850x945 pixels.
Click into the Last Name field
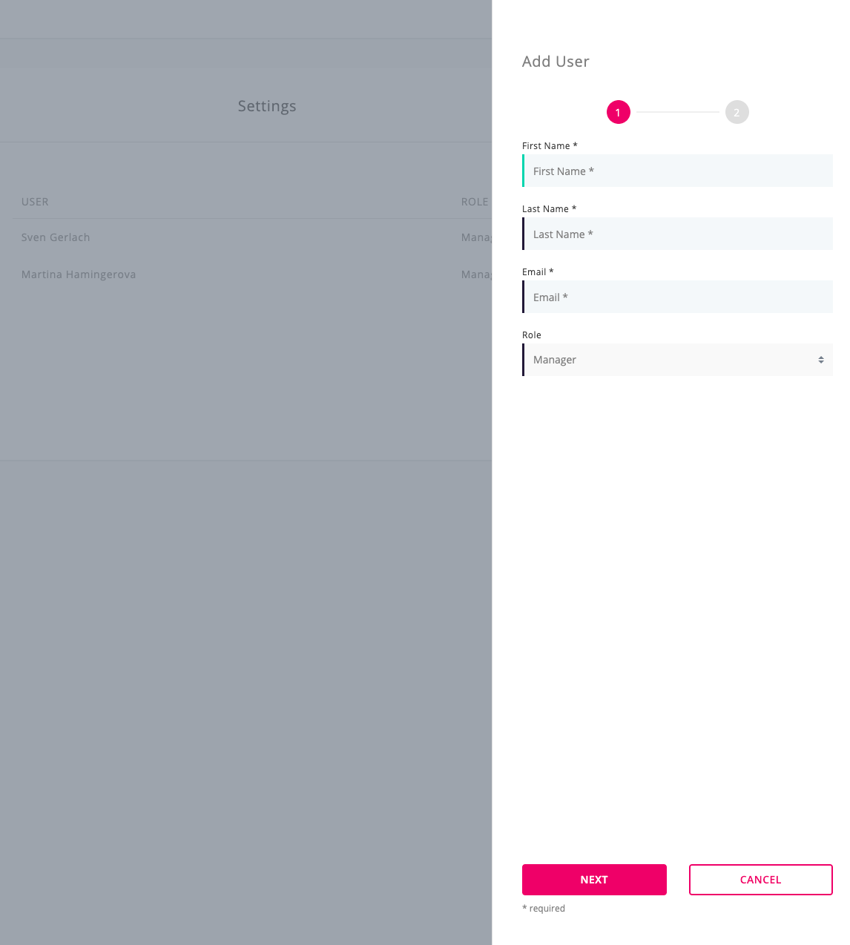677,234
